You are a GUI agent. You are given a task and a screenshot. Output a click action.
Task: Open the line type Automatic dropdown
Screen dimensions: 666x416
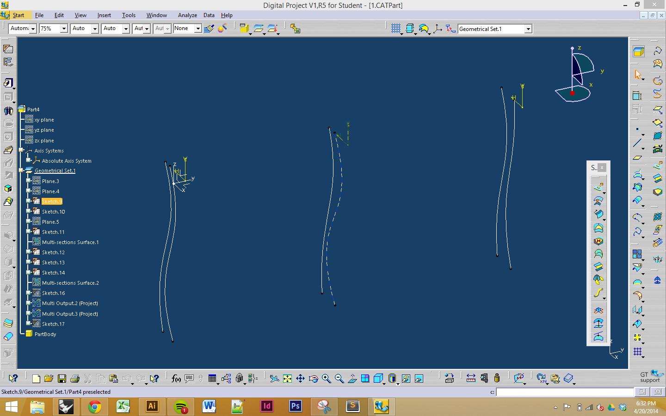[33, 29]
